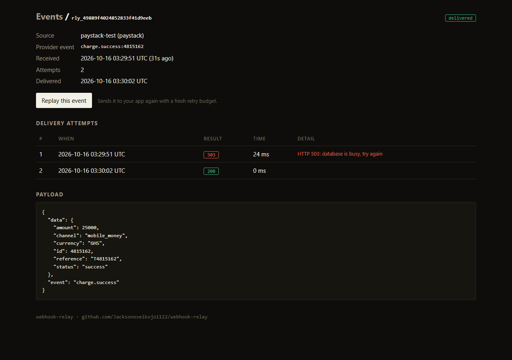The width and height of the screenshot is (512, 360).
Task: Select the "id": 4815162 payload line
Action: pyautogui.click(x=73, y=251)
